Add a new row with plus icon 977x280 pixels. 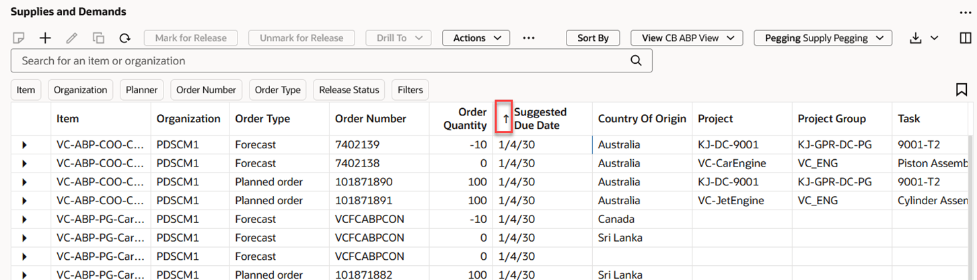click(x=45, y=38)
